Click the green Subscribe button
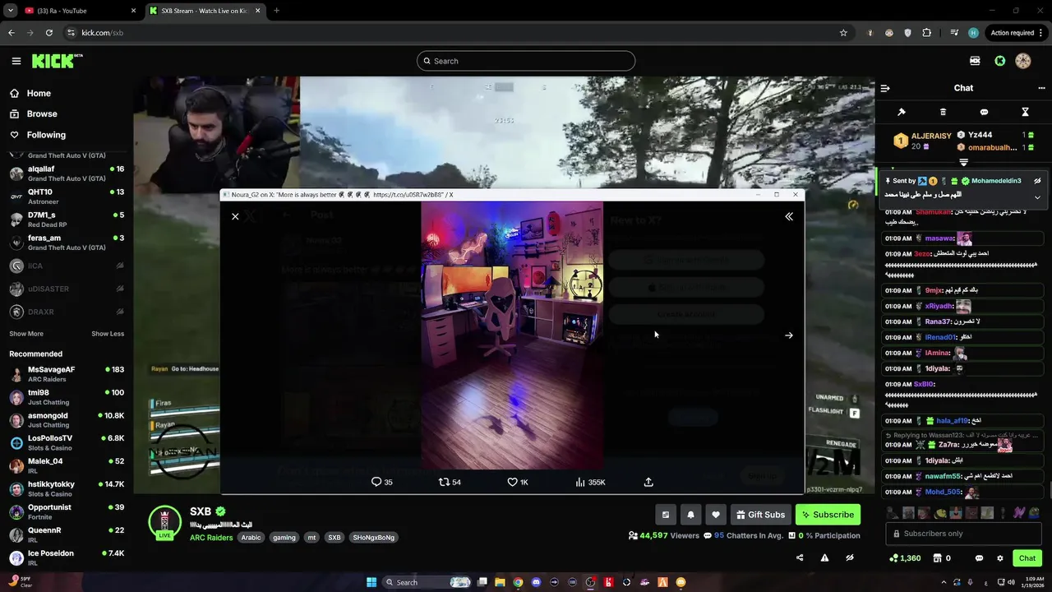 [828, 515]
